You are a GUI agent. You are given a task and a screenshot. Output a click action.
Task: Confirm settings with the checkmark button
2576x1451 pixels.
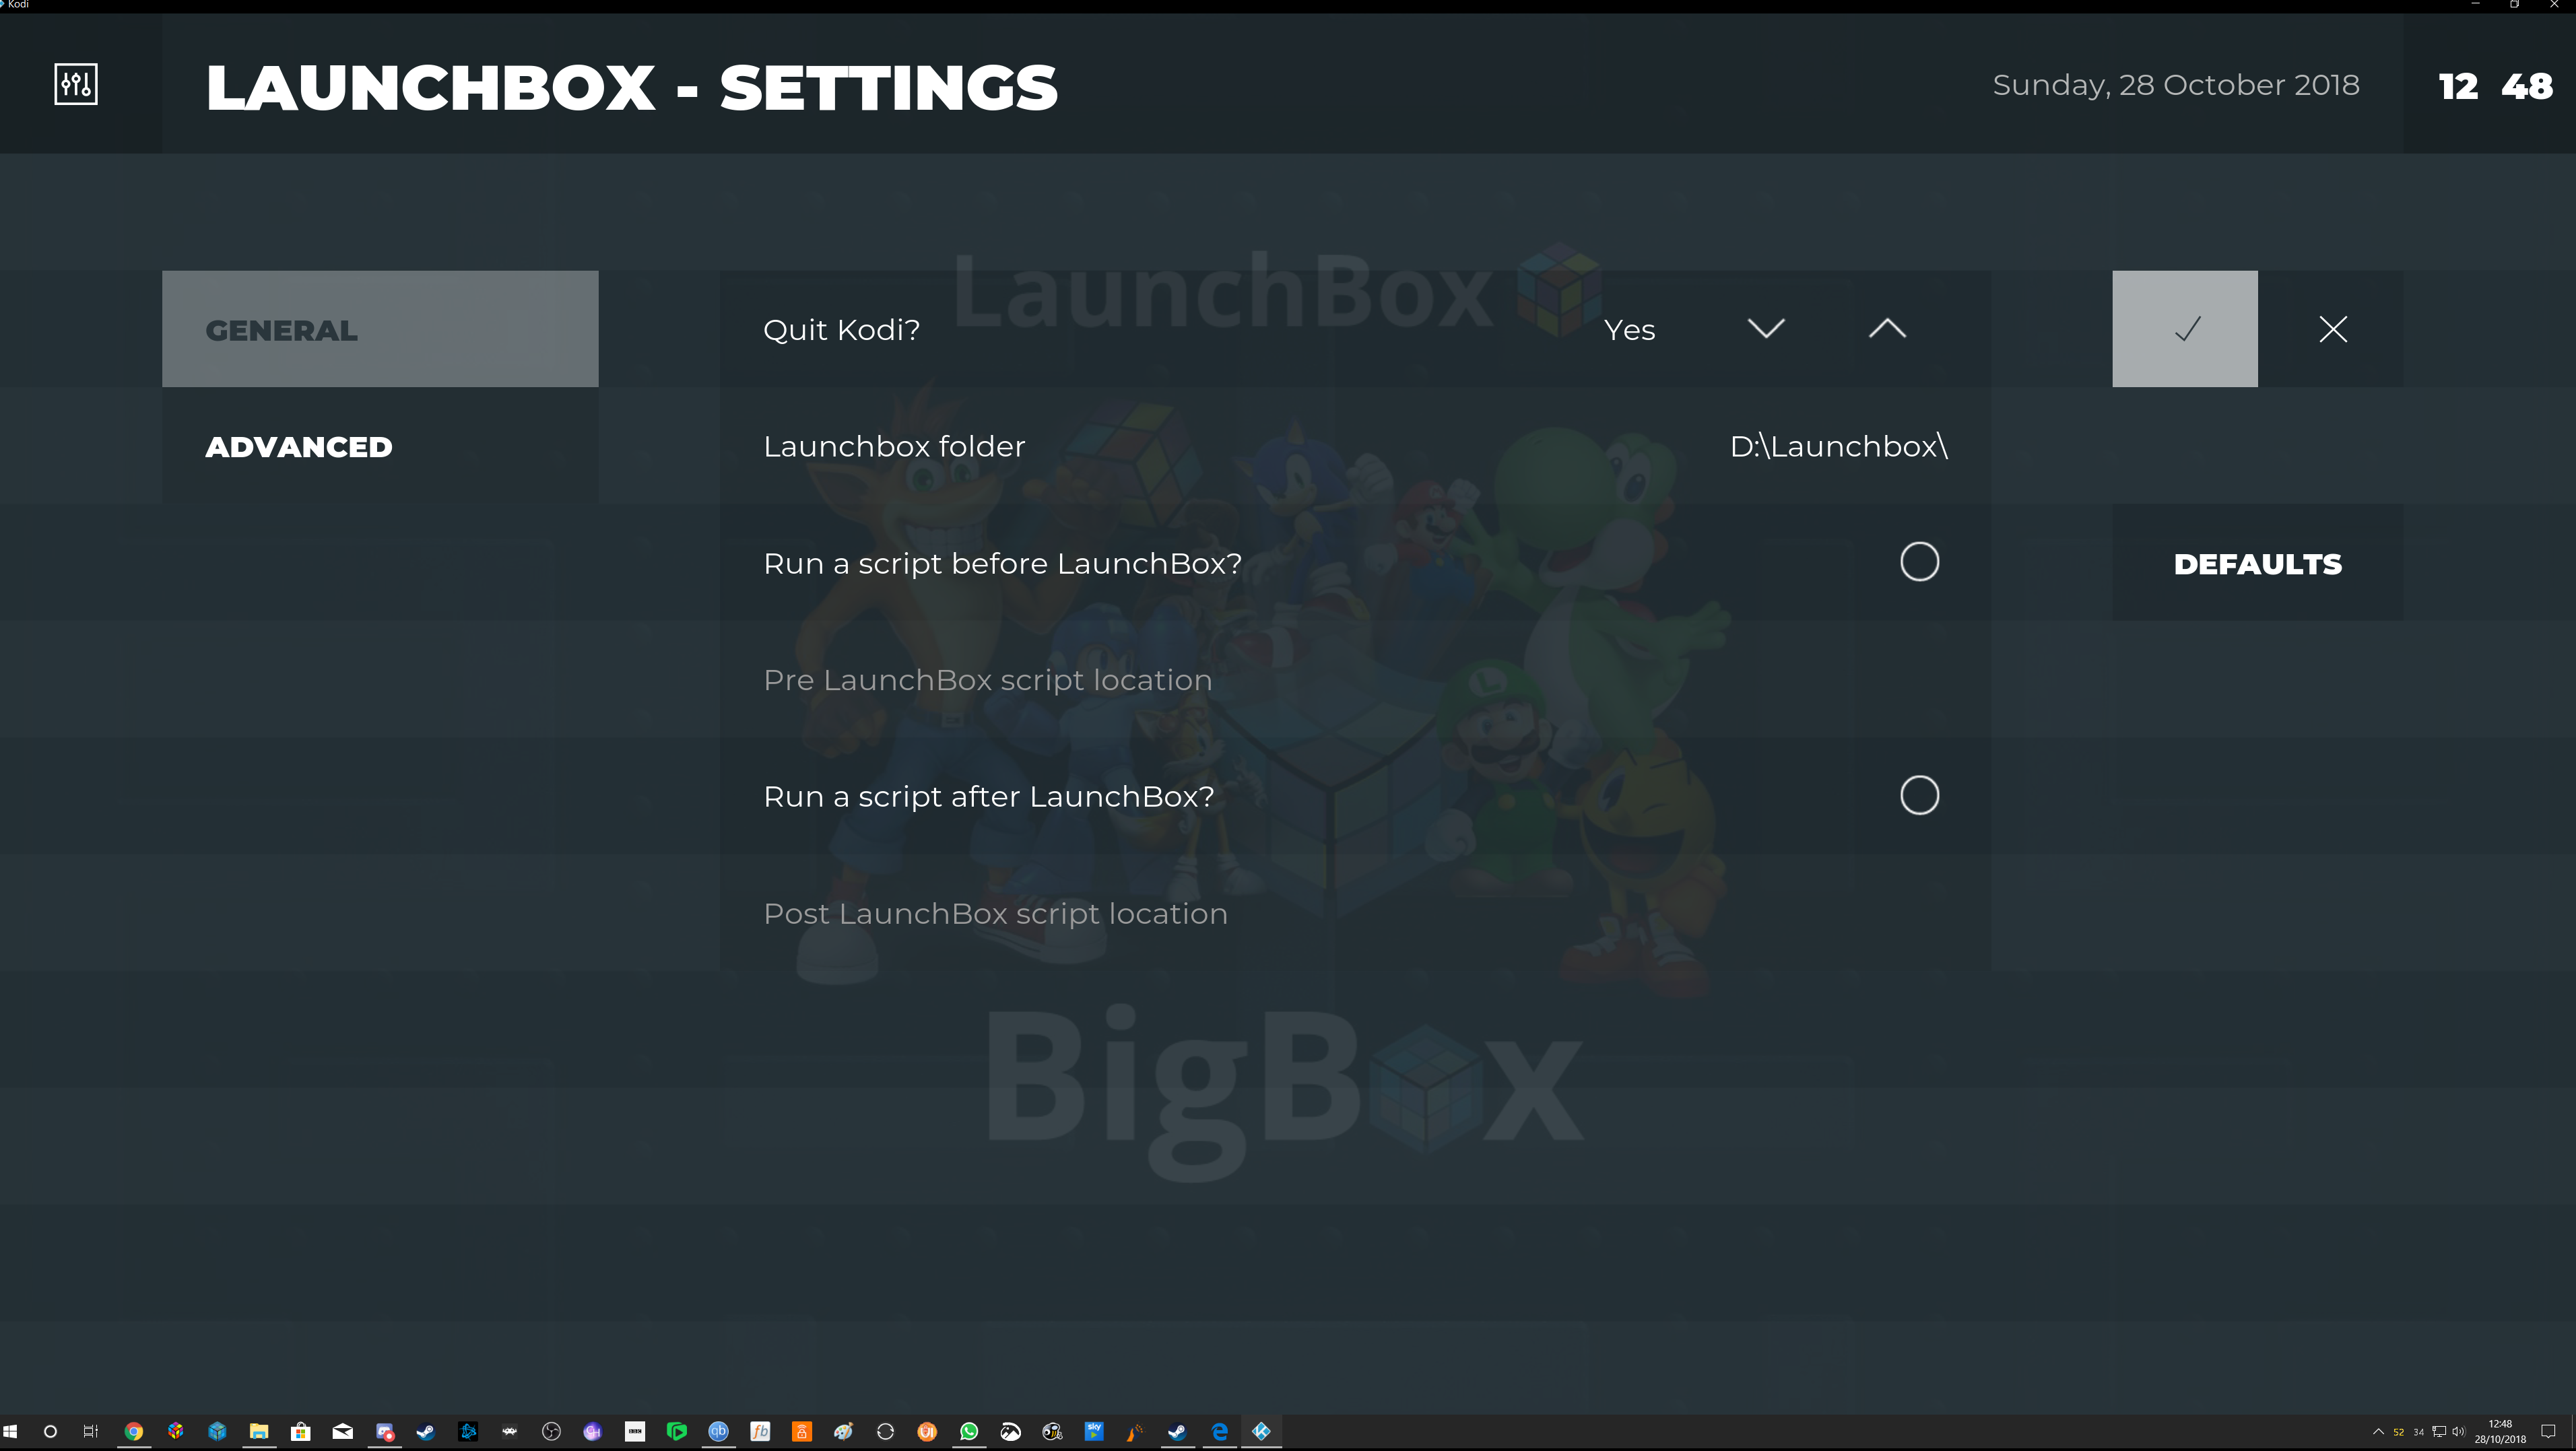coord(2185,329)
